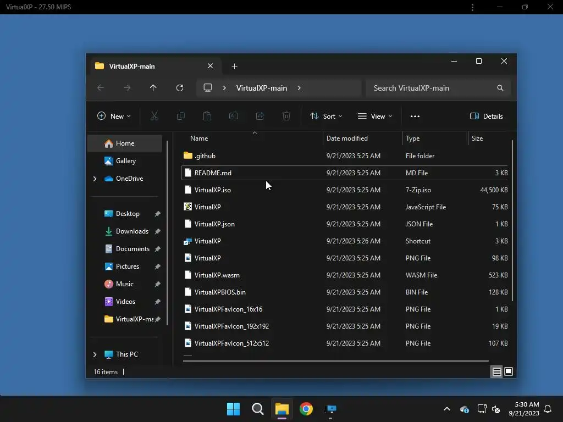This screenshot has width=563, height=422.
Task: Open the View dropdown
Action: (x=375, y=116)
